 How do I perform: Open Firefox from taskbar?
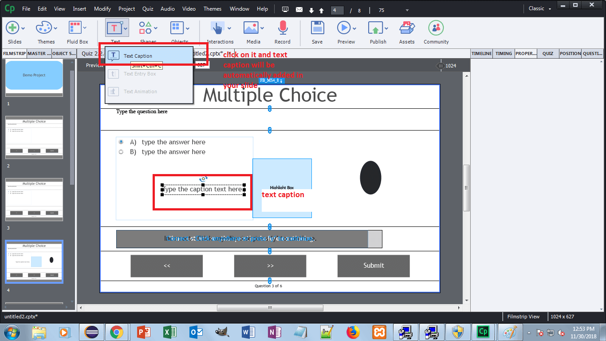coord(353,332)
